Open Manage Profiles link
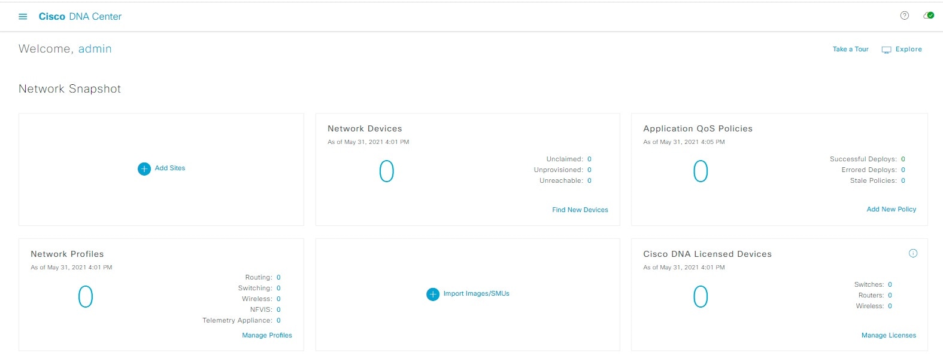This screenshot has height=359, width=943. (x=267, y=336)
